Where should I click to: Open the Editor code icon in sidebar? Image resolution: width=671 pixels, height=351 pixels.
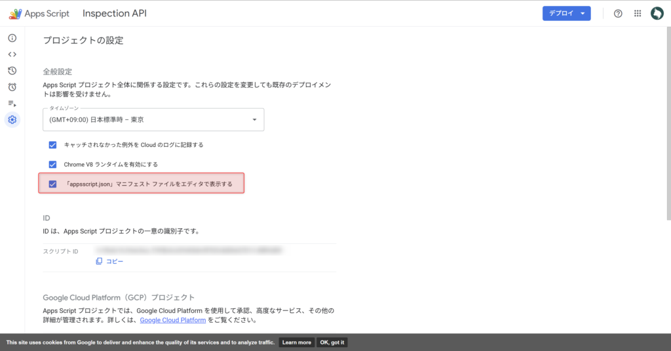(x=12, y=54)
